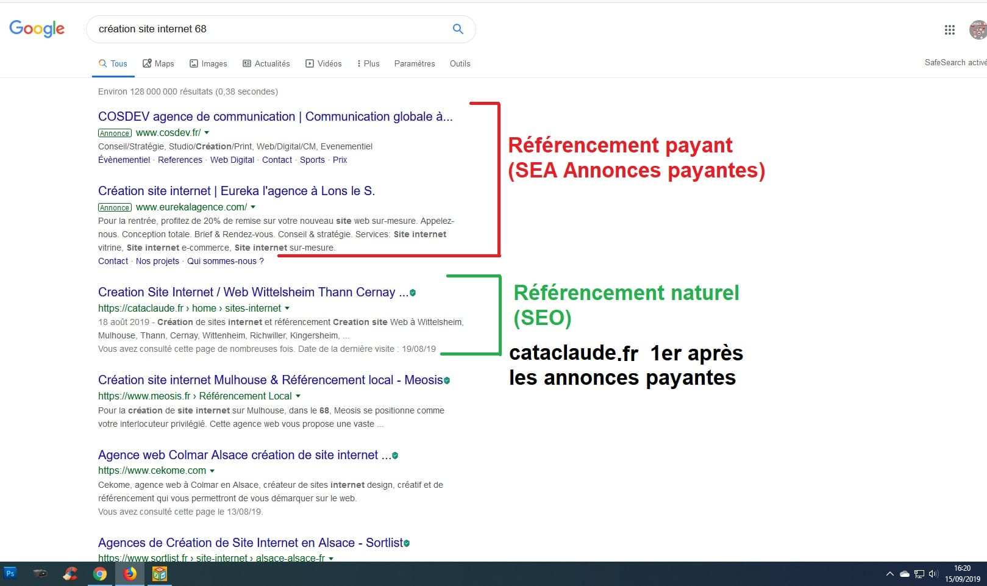The width and height of the screenshot is (987, 586).
Task: Click the Contact sitelink under COSDEV
Action: tap(277, 160)
